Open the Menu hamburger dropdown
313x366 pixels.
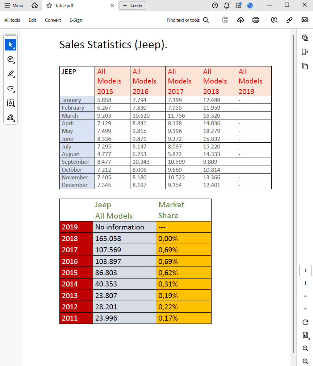(14, 5)
